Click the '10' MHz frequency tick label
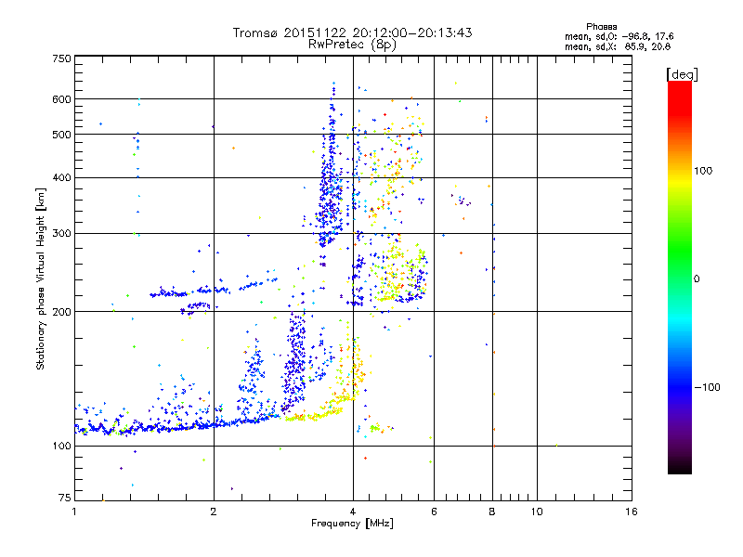The image size is (743, 557). pos(537,512)
